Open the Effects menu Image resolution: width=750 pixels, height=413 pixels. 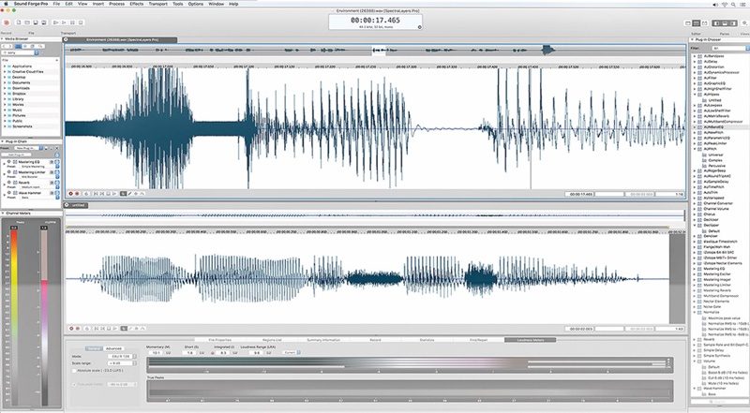137,5
